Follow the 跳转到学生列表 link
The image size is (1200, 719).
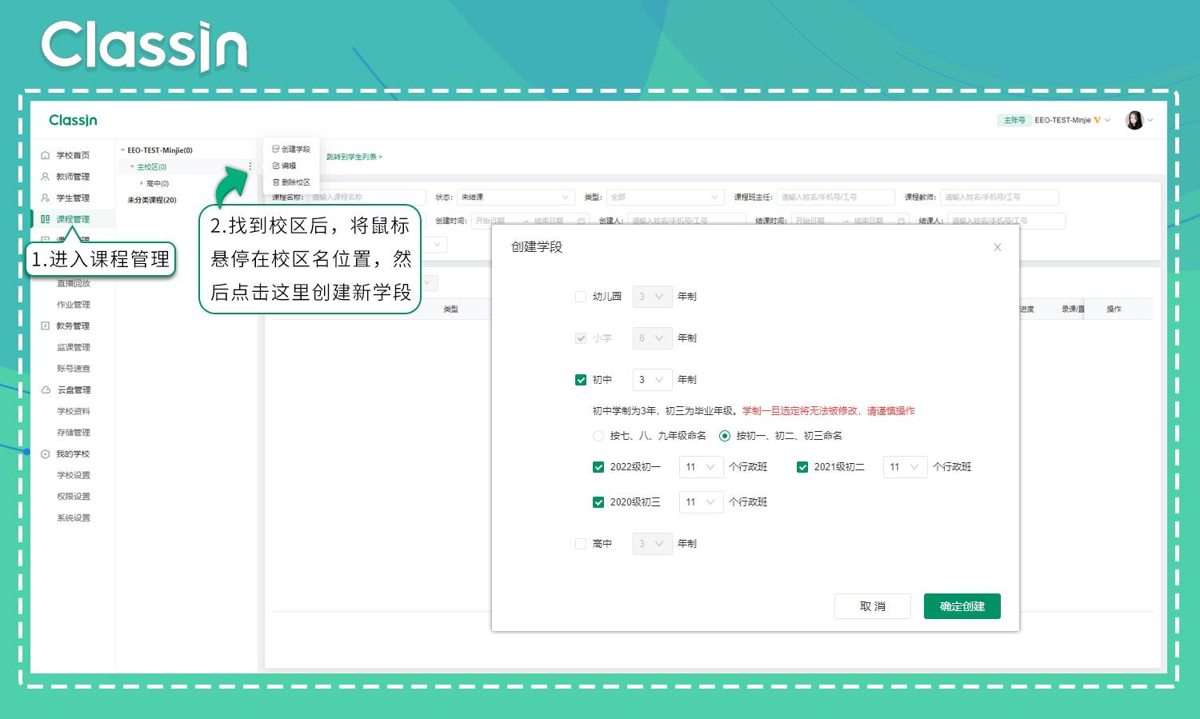coord(354,157)
